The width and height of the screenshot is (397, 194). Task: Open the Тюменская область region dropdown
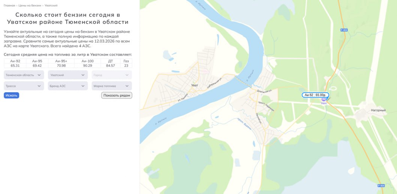coord(24,75)
